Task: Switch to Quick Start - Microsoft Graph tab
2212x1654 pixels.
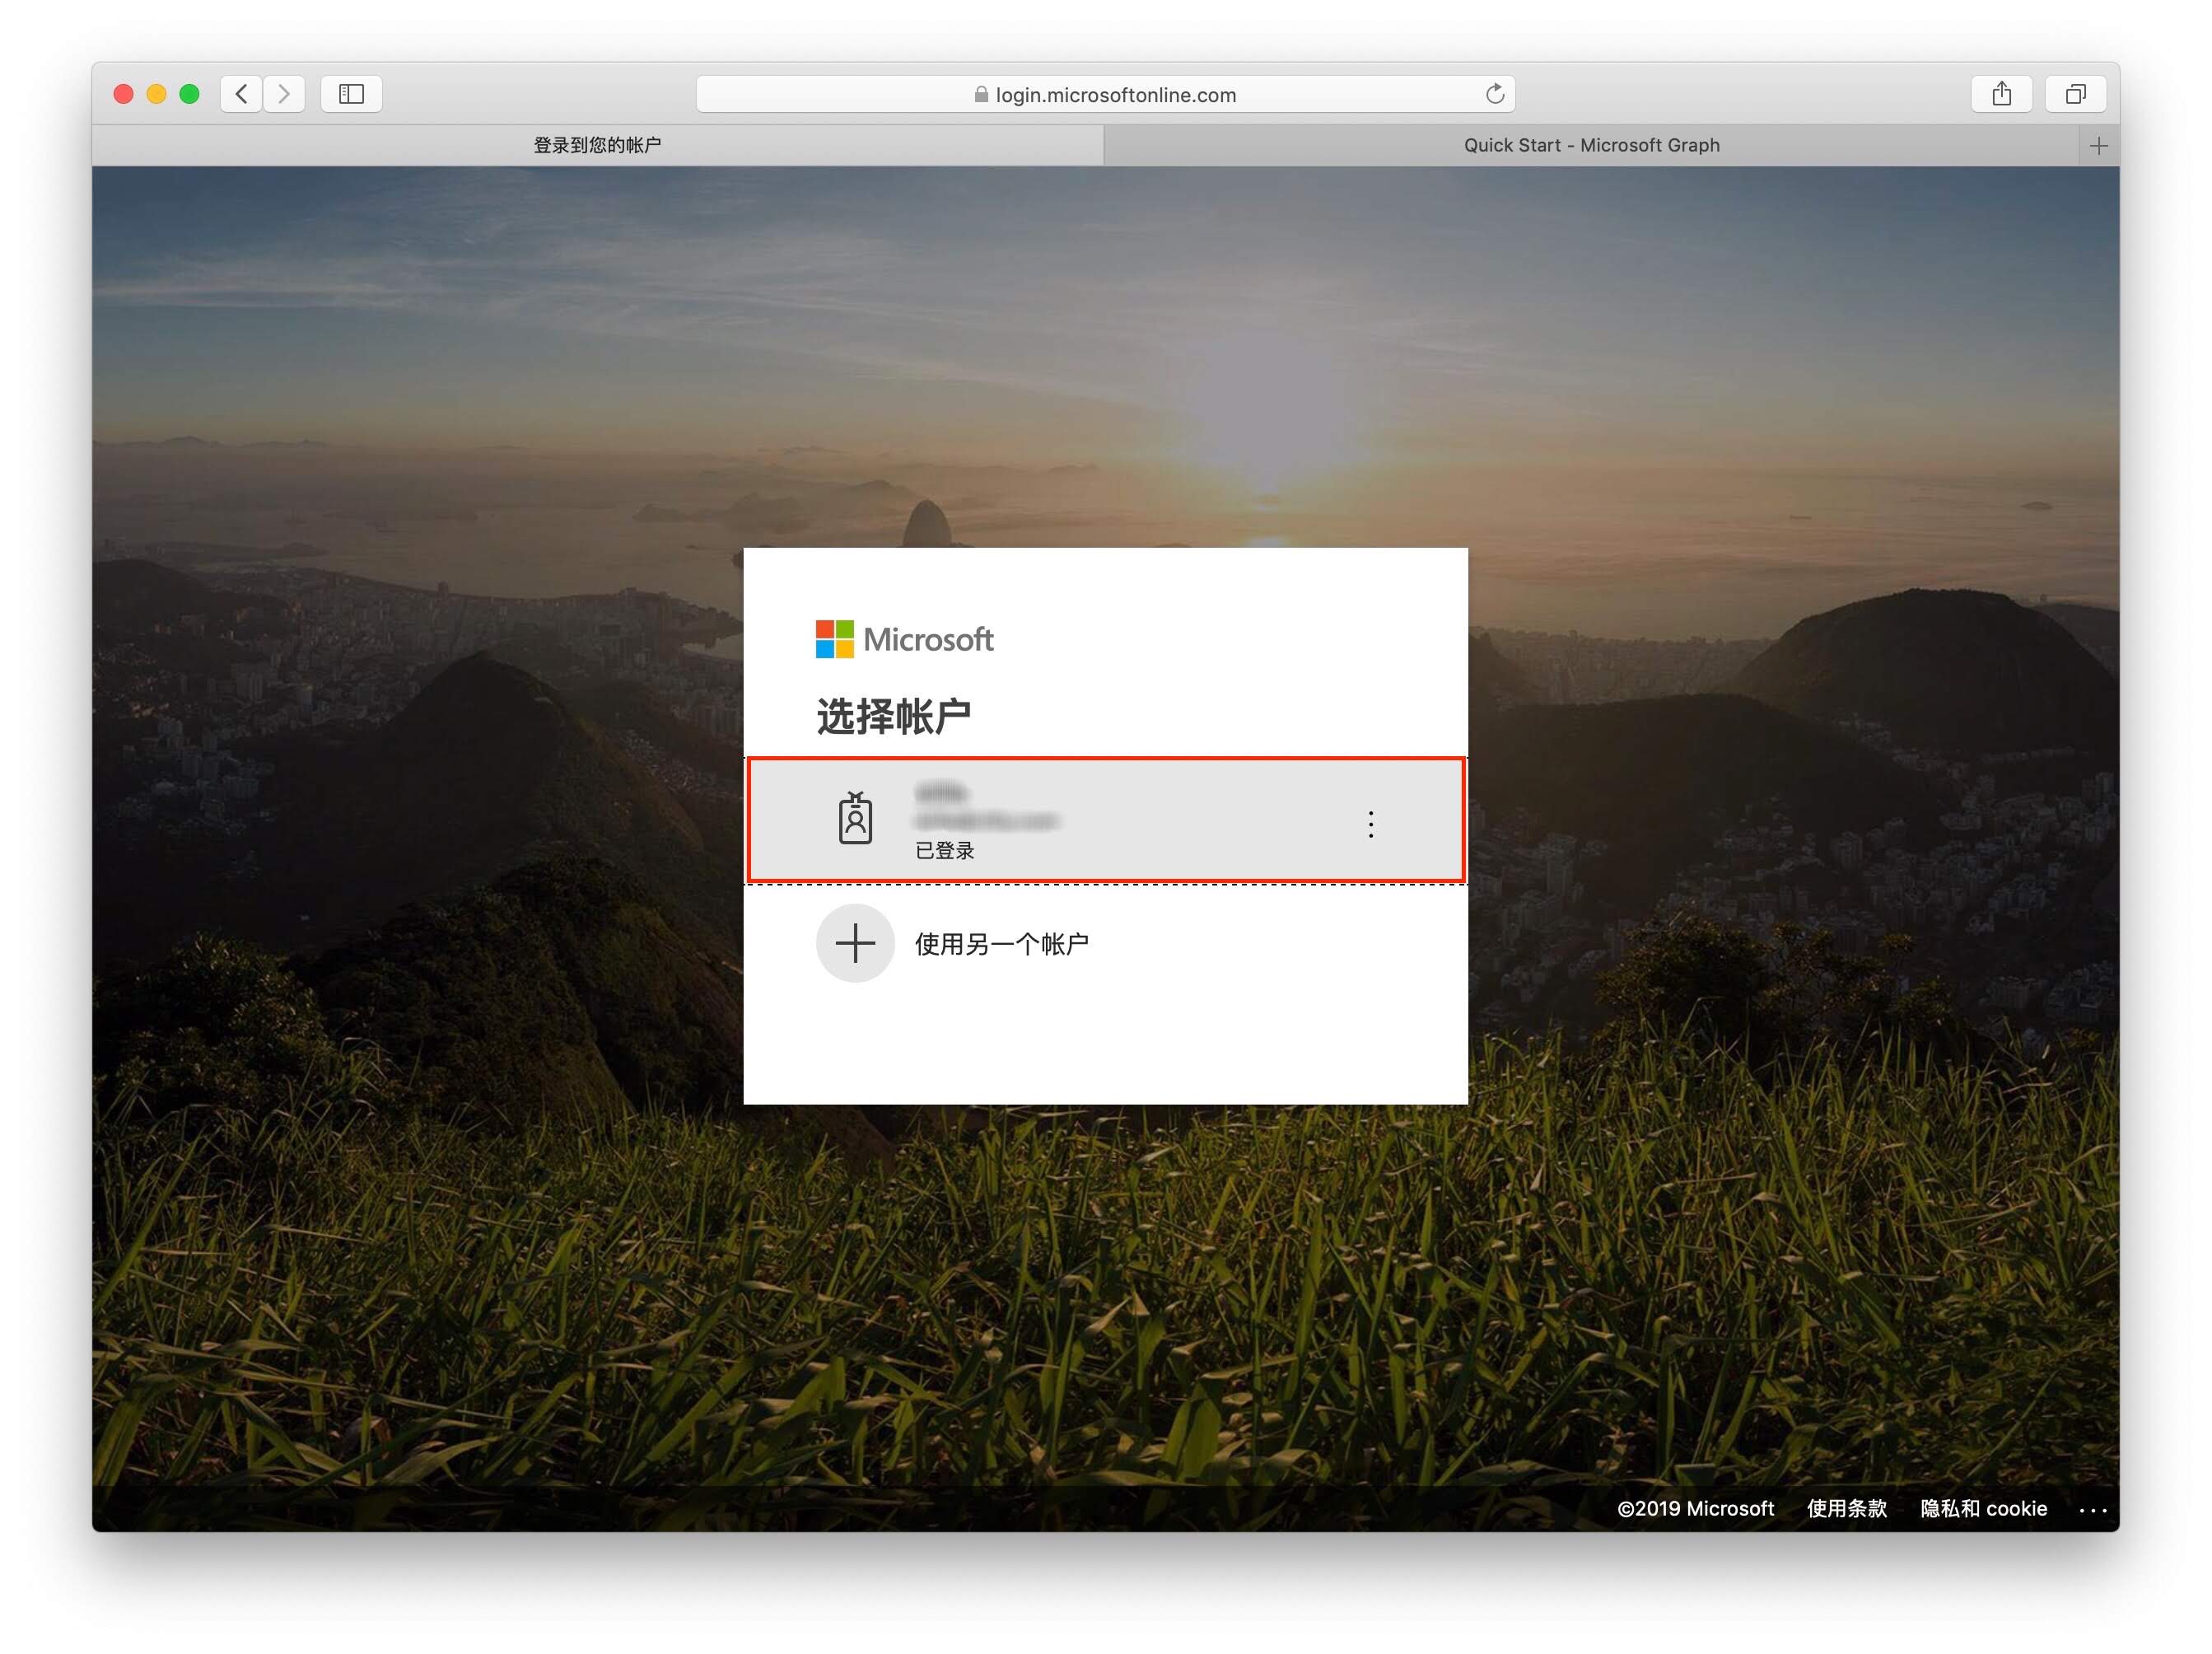Action: 1590,146
